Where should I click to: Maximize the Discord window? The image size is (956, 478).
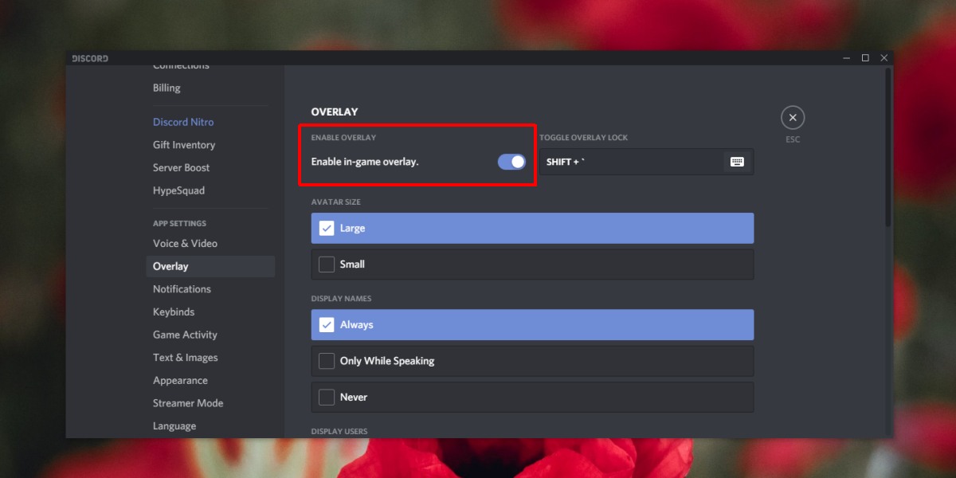coord(865,58)
